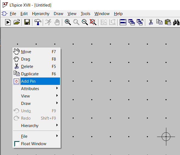
Task: Tile windows using the toolbar icon
Action: click(123, 22)
